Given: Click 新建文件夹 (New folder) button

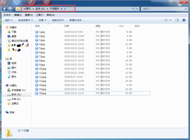Looking at the screenshot, I should [75, 20].
